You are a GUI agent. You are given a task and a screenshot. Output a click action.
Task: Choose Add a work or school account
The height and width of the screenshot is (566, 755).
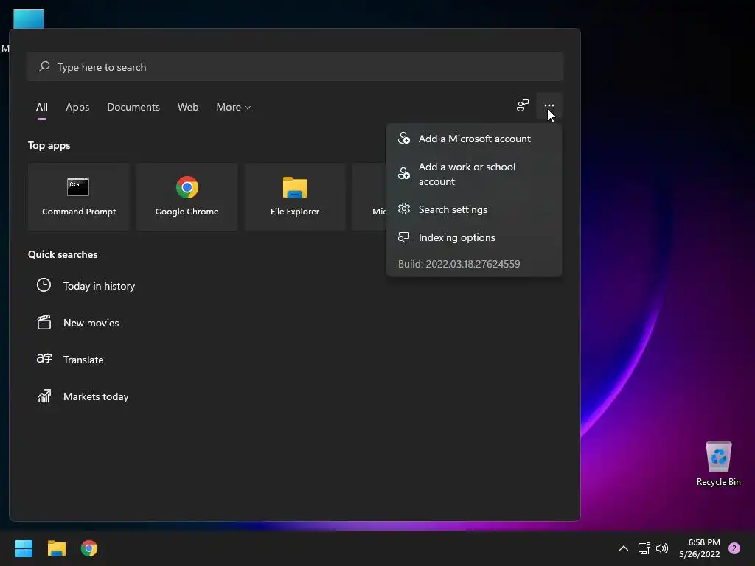click(x=474, y=174)
